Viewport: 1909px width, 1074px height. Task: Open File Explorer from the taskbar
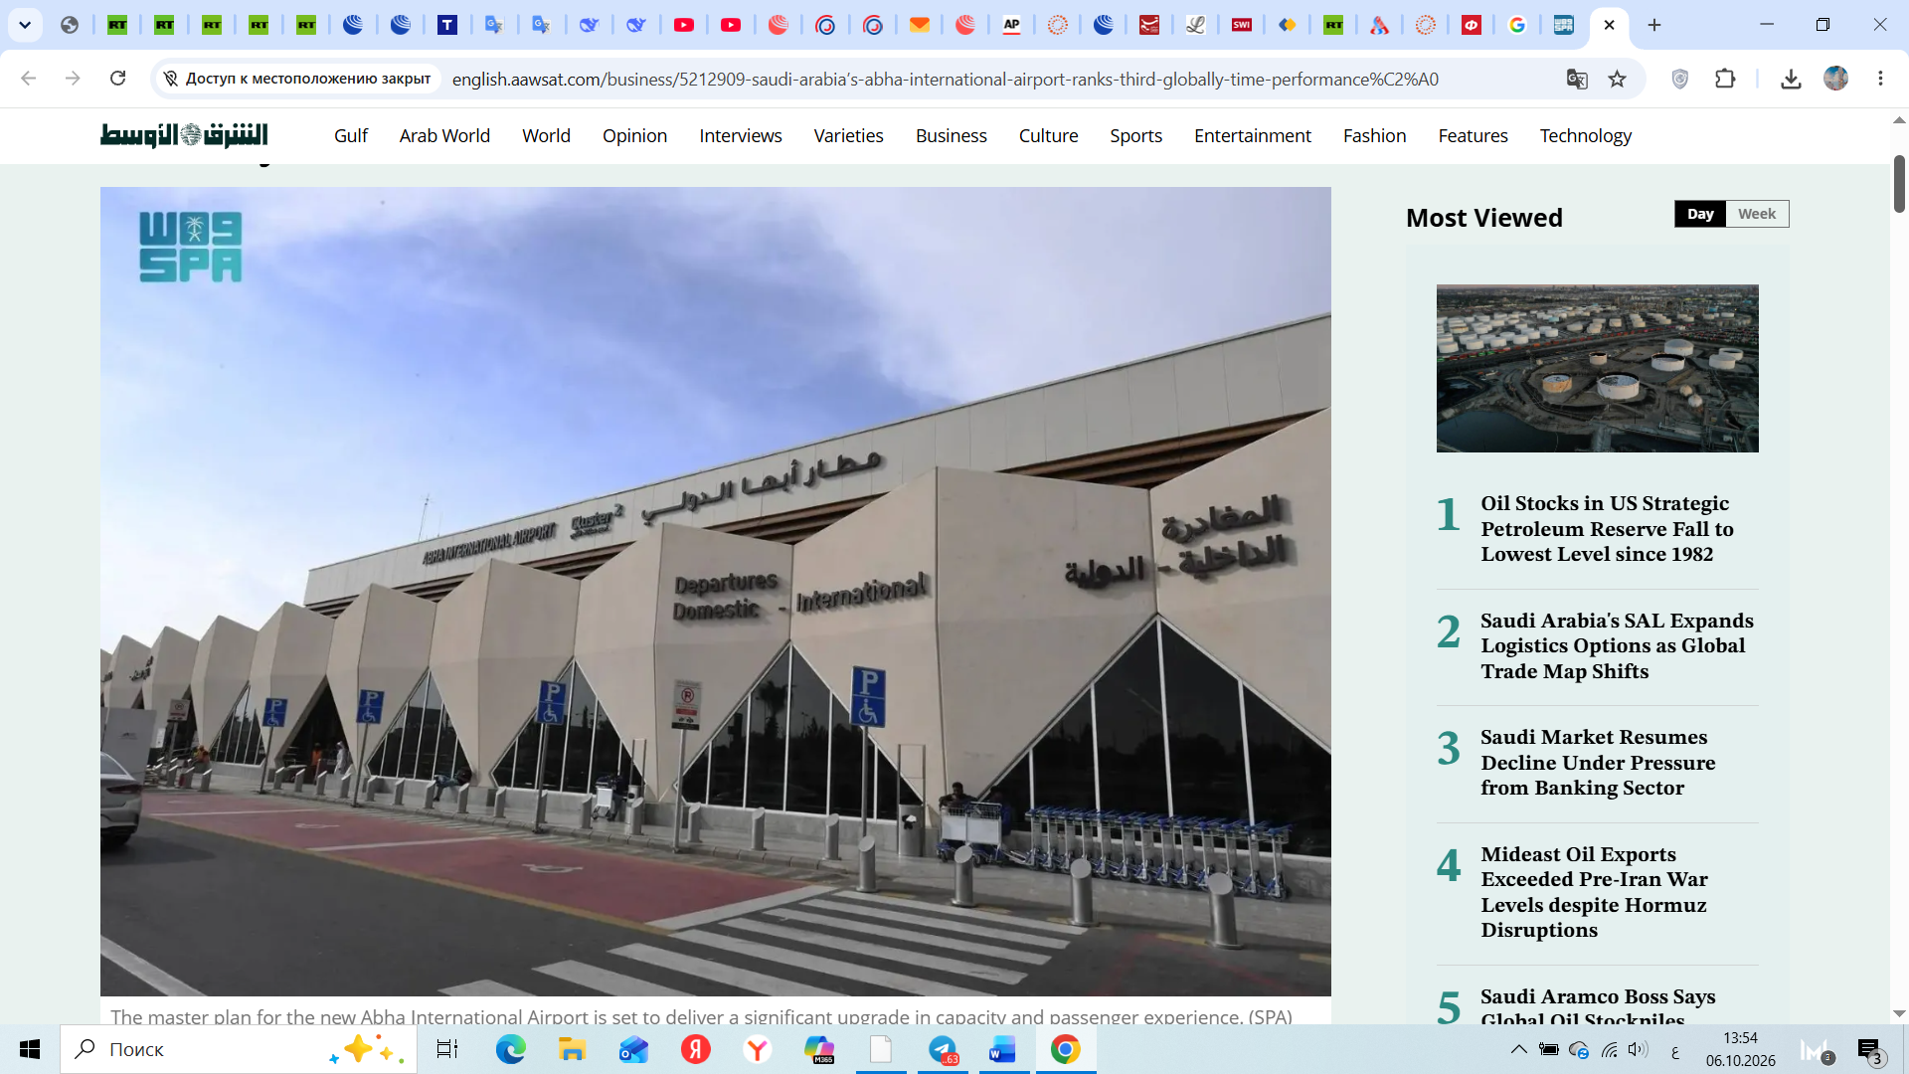click(572, 1049)
